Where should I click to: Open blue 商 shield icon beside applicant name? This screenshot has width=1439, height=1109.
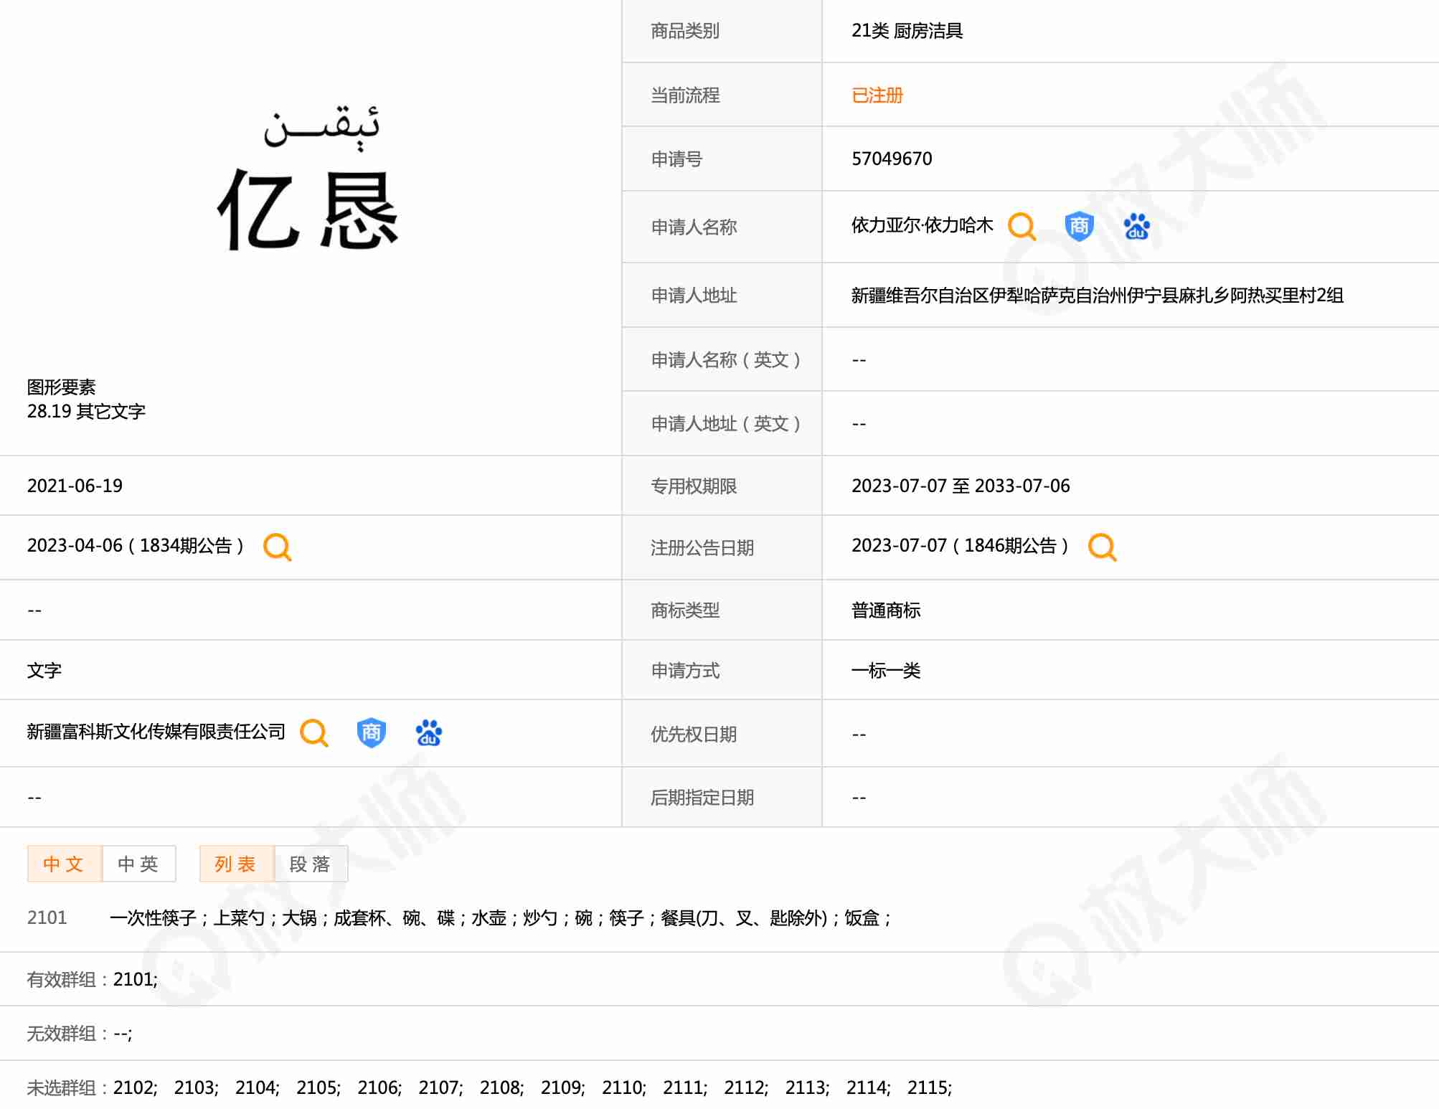[x=1079, y=227]
